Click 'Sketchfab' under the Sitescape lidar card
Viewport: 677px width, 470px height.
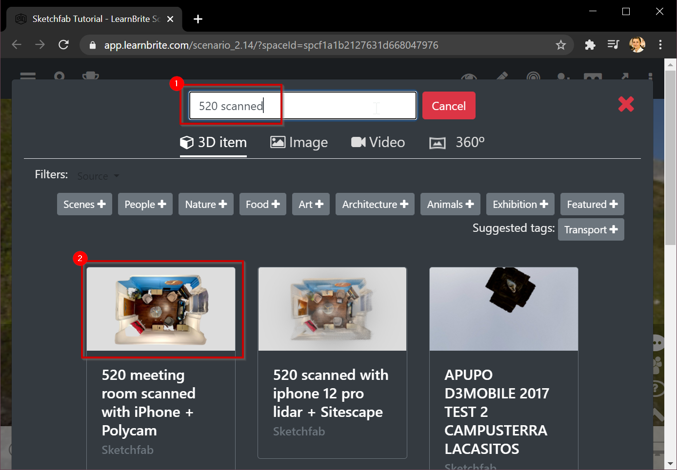(x=299, y=432)
